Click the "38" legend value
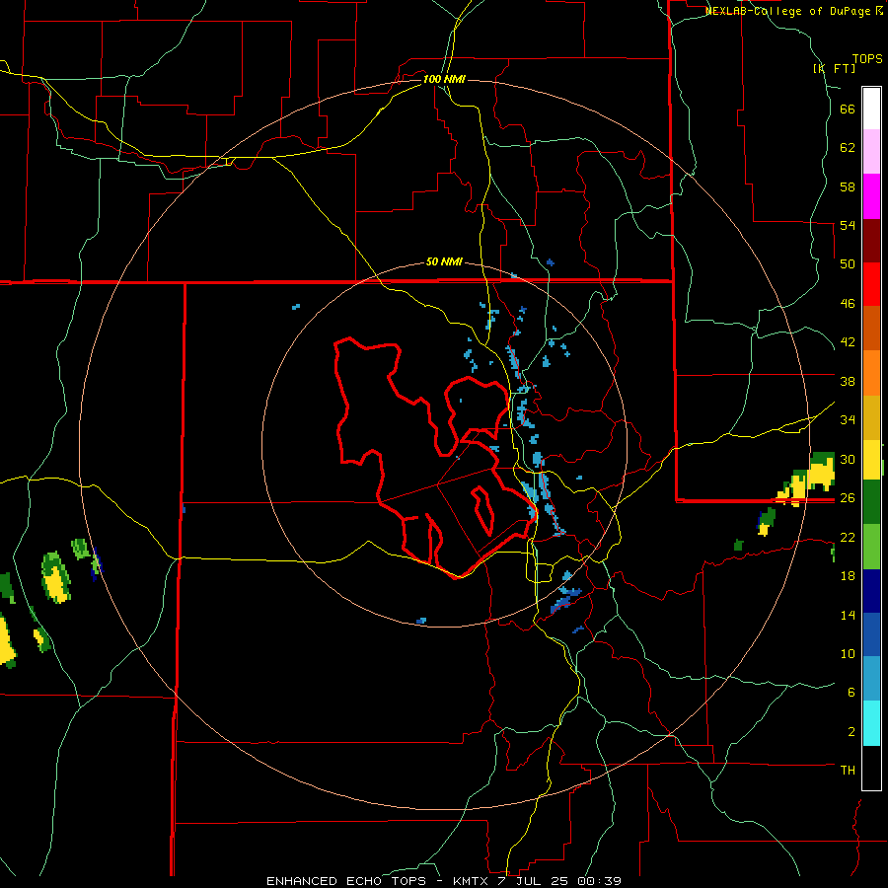This screenshot has height=888, width=888. 848,381
